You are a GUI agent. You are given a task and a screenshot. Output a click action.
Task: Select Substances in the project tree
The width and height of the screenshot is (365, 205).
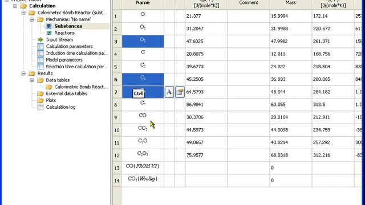[x=68, y=26]
